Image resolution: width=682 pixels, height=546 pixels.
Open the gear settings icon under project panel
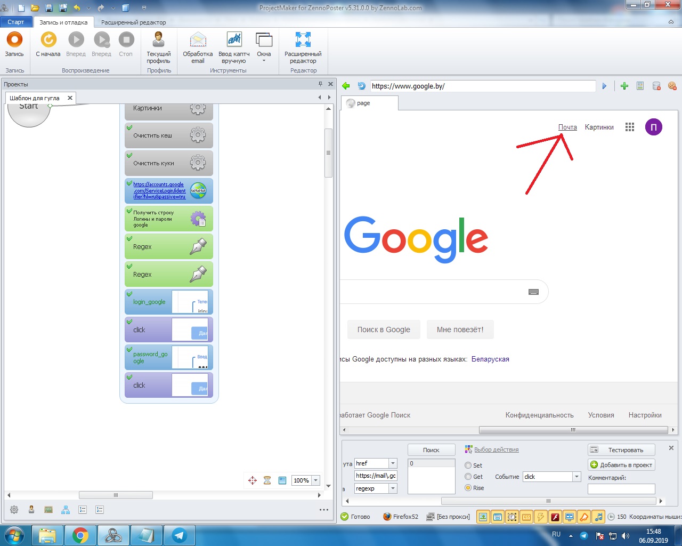(14, 510)
